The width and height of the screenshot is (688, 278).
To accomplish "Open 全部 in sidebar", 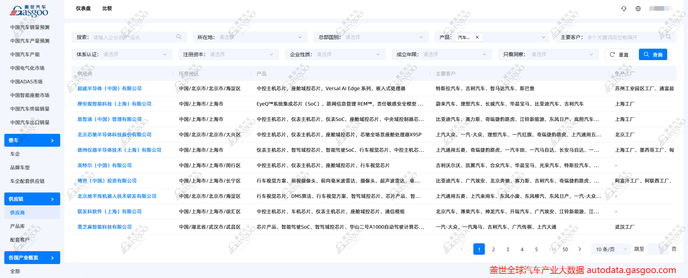I will point(15,271).
